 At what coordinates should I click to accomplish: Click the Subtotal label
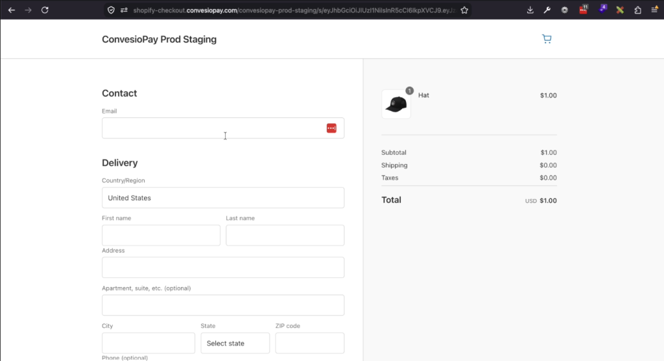(394, 152)
